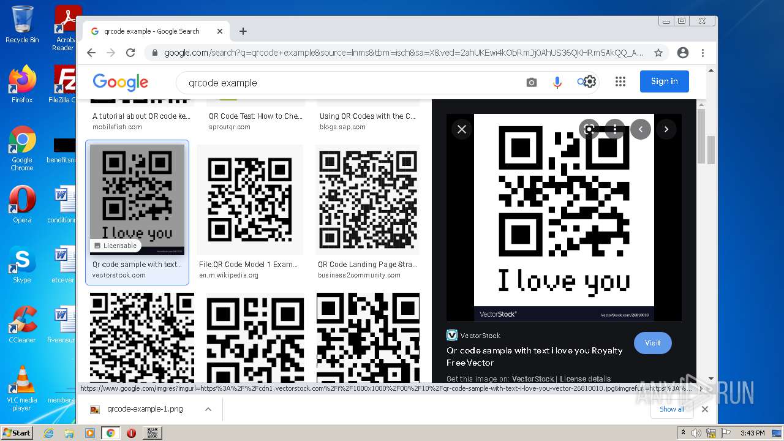
Task: Search inside image with lens icon
Action: tap(589, 129)
